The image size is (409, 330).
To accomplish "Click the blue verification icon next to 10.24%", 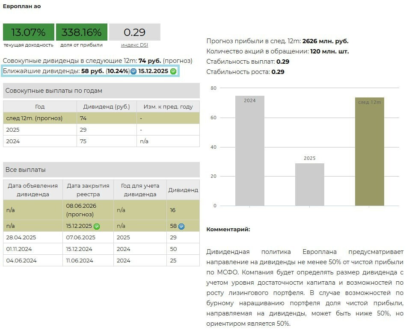I will click(133, 71).
